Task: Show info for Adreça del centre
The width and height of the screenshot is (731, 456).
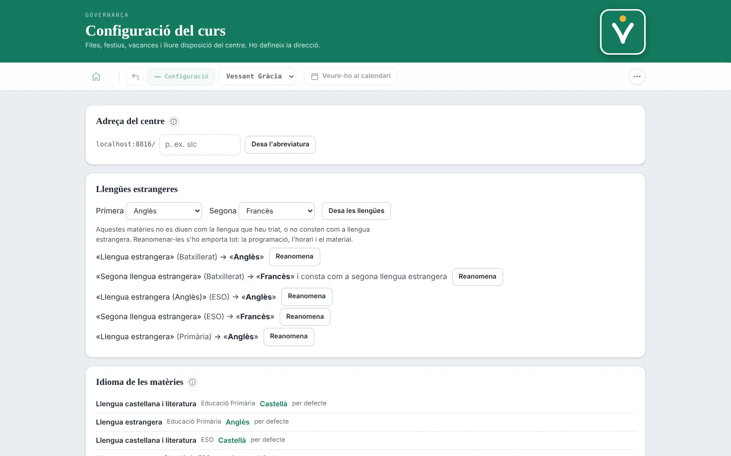Action: coord(174,122)
